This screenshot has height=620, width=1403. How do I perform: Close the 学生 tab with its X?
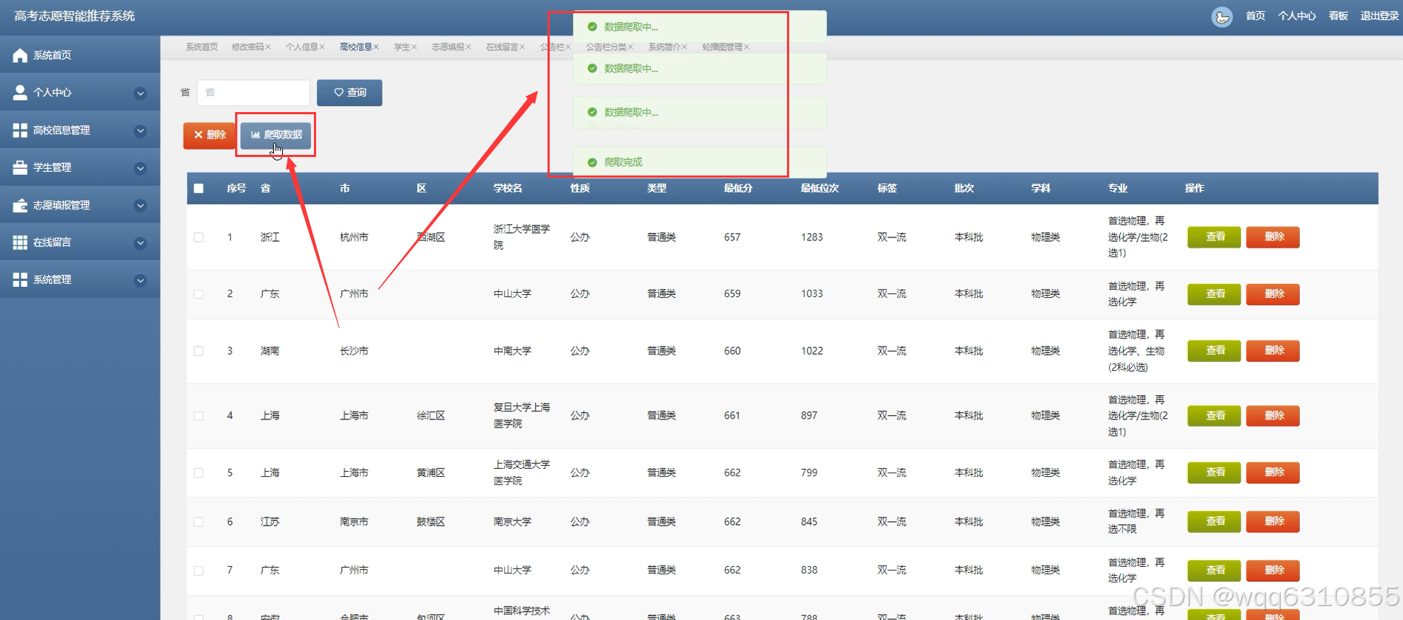click(x=414, y=47)
